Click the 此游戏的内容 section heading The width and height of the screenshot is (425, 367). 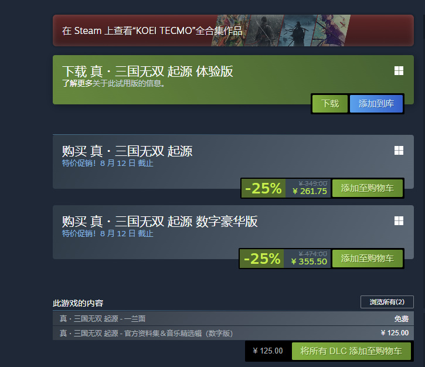(78, 303)
